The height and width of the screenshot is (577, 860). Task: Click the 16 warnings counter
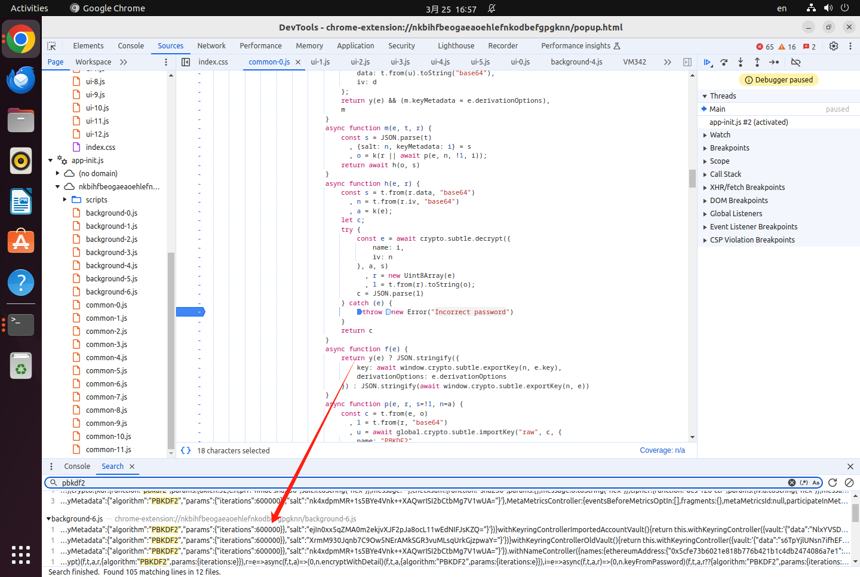787,47
